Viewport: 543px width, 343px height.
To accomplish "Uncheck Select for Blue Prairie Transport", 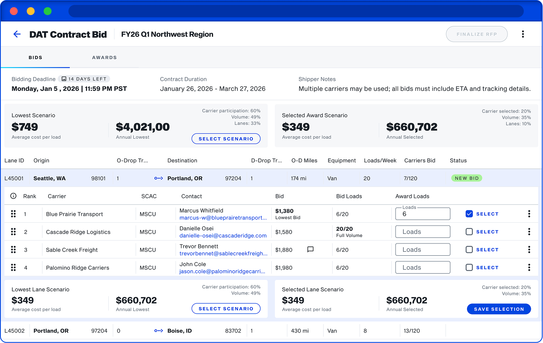I will pos(469,214).
